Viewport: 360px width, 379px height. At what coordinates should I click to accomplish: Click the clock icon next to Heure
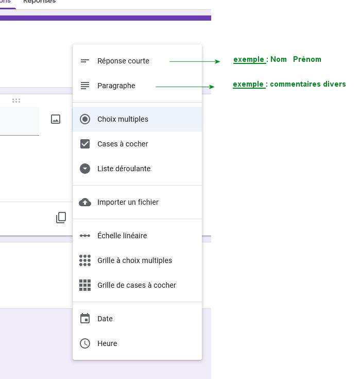click(x=85, y=343)
